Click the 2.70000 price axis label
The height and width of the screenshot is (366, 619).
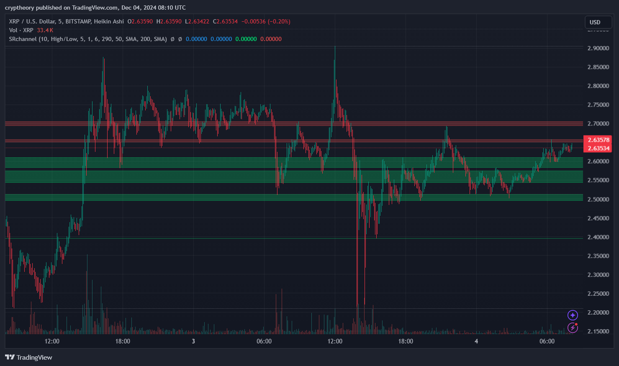pos(598,124)
